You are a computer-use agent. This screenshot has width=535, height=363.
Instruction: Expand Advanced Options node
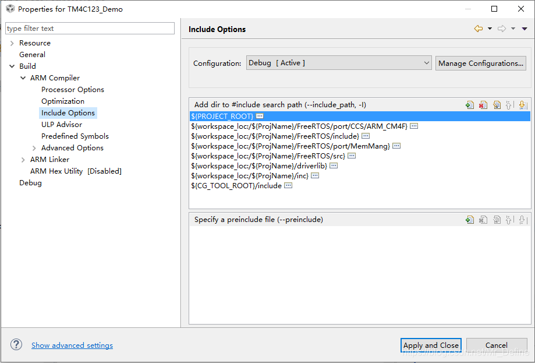[x=34, y=148]
